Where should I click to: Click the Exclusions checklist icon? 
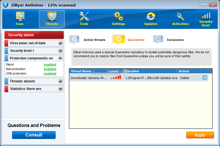tap(158, 40)
